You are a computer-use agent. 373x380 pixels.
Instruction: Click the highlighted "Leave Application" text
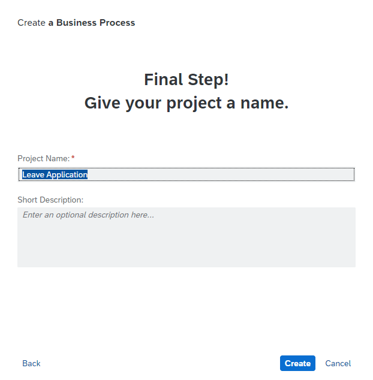tap(55, 174)
